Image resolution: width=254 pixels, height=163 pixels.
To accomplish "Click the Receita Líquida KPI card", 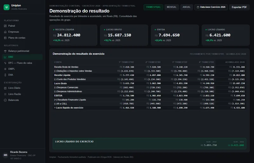I will coord(73,35).
